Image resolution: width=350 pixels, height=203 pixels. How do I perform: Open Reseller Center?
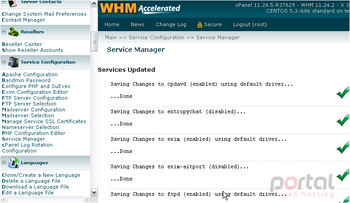[22, 44]
